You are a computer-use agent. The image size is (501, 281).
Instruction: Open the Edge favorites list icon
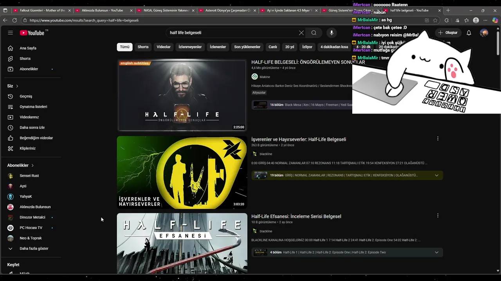467,20
